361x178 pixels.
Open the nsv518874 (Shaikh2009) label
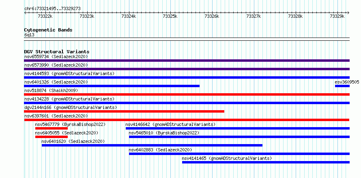tap(51, 90)
